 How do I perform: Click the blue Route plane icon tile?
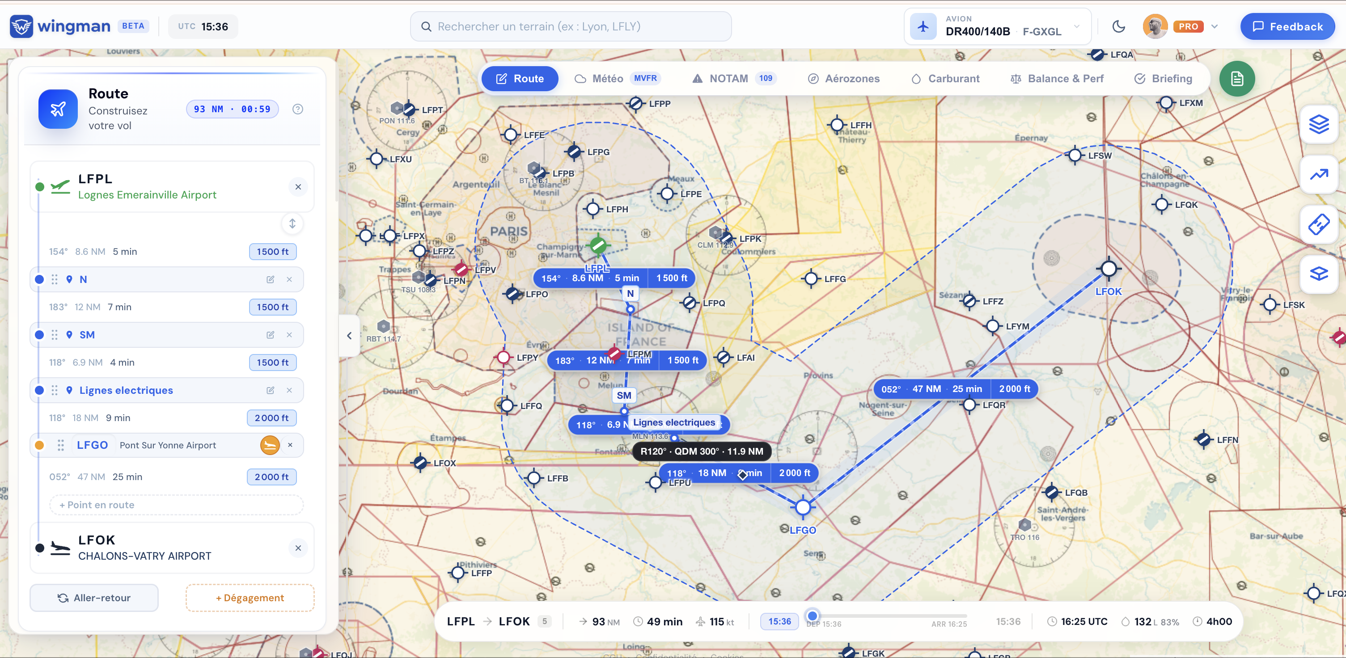[58, 109]
